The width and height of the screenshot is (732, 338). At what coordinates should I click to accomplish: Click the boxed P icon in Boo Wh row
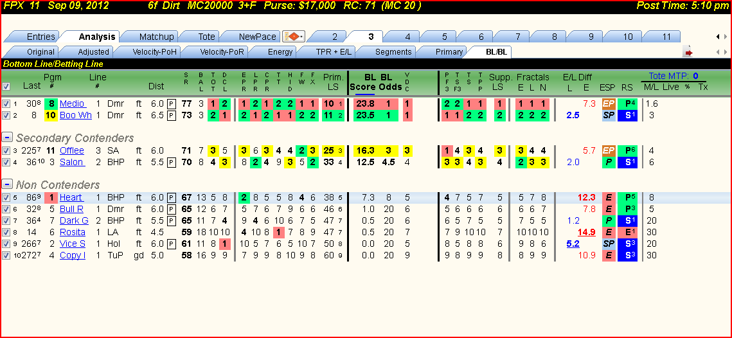point(172,115)
